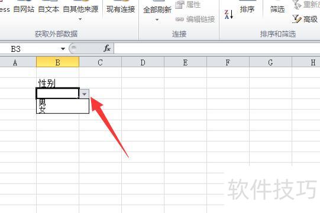Select column H header

pyautogui.click(x=306, y=63)
